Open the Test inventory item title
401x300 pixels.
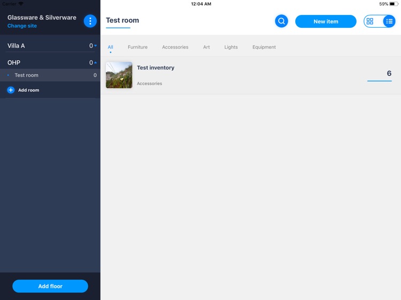pos(156,68)
